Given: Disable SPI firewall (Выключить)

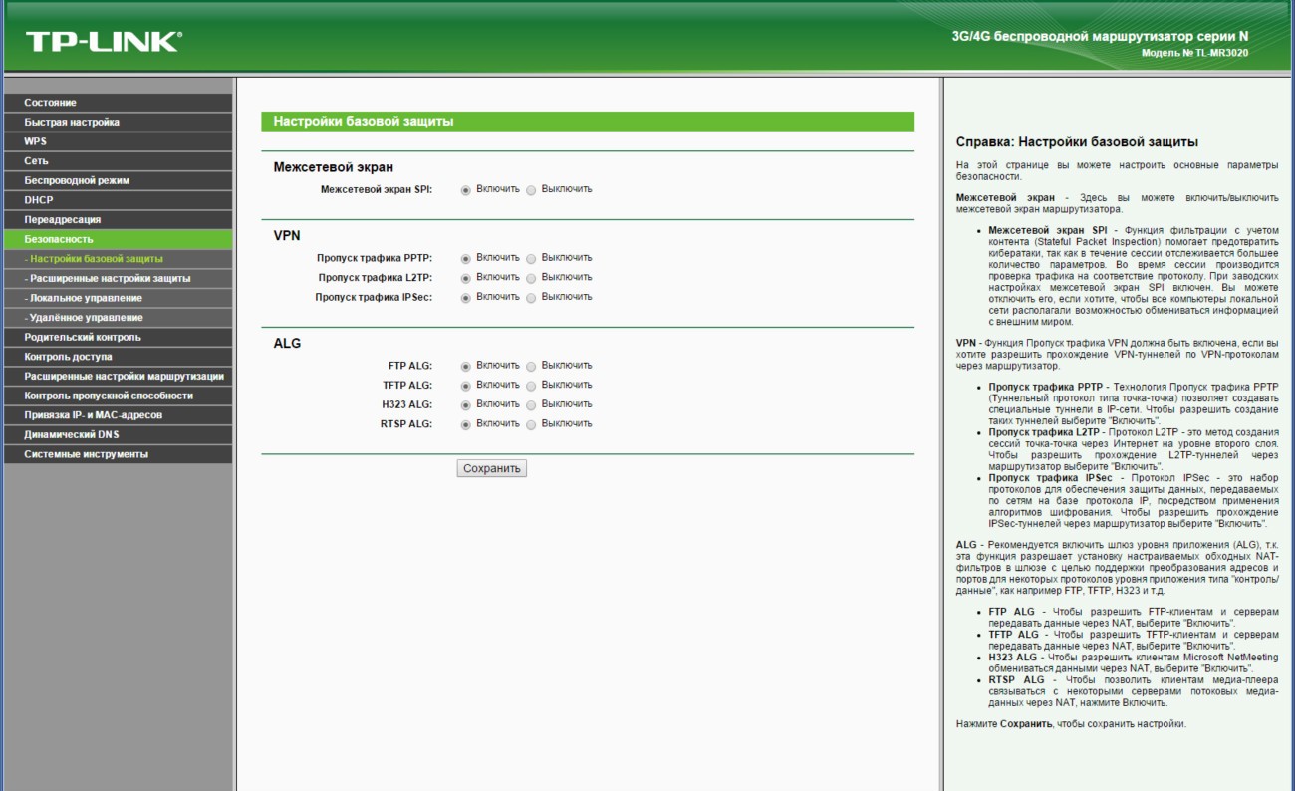Looking at the screenshot, I should 531,190.
